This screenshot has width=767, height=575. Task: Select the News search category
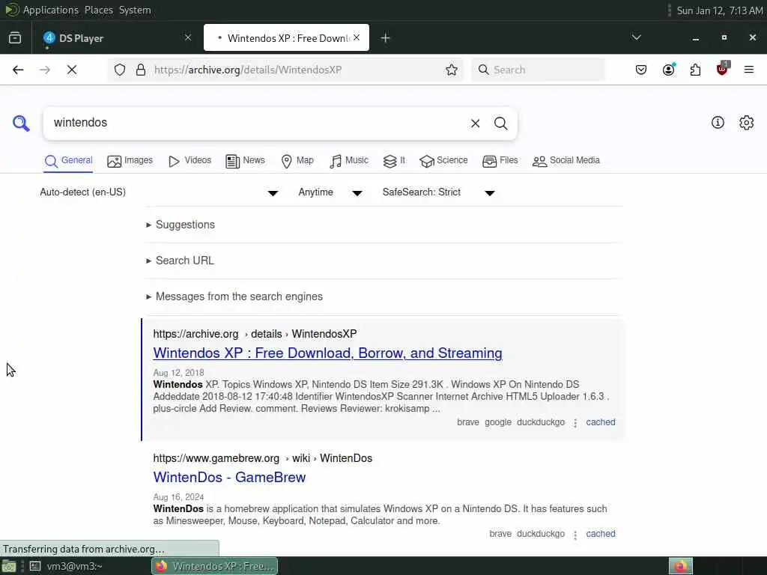[245, 161]
